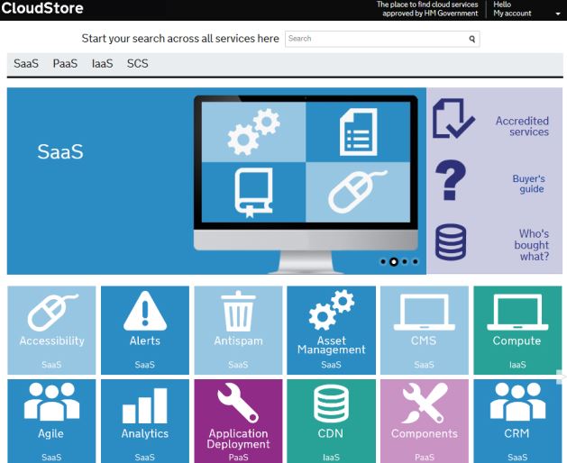Select the fourth carousel slide dot
Viewport: 567px width, 463px height.
coord(416,262)
